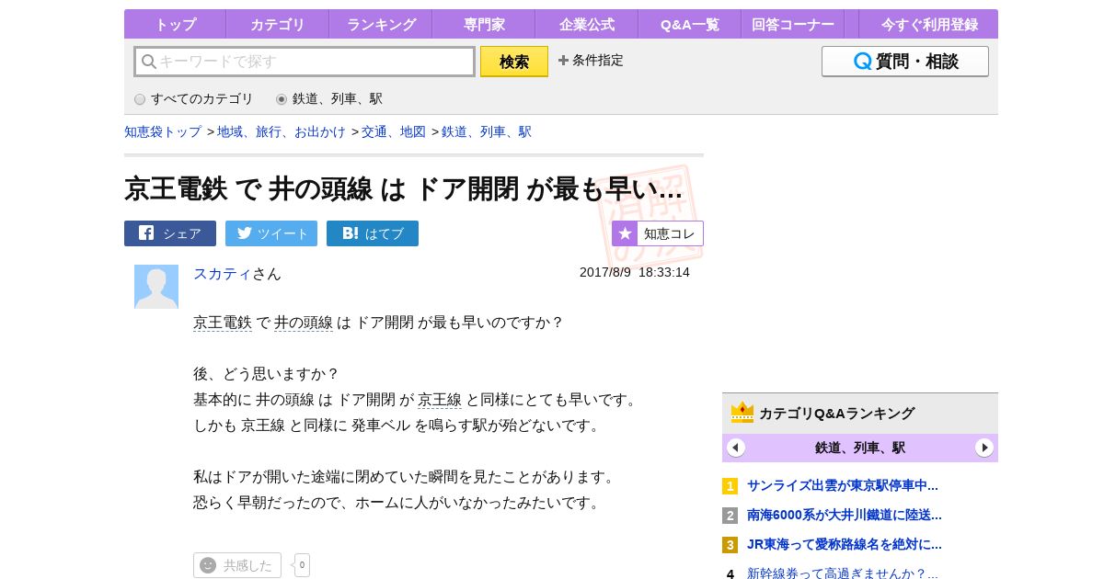Go to the ランキング tab

coord(381,25)
